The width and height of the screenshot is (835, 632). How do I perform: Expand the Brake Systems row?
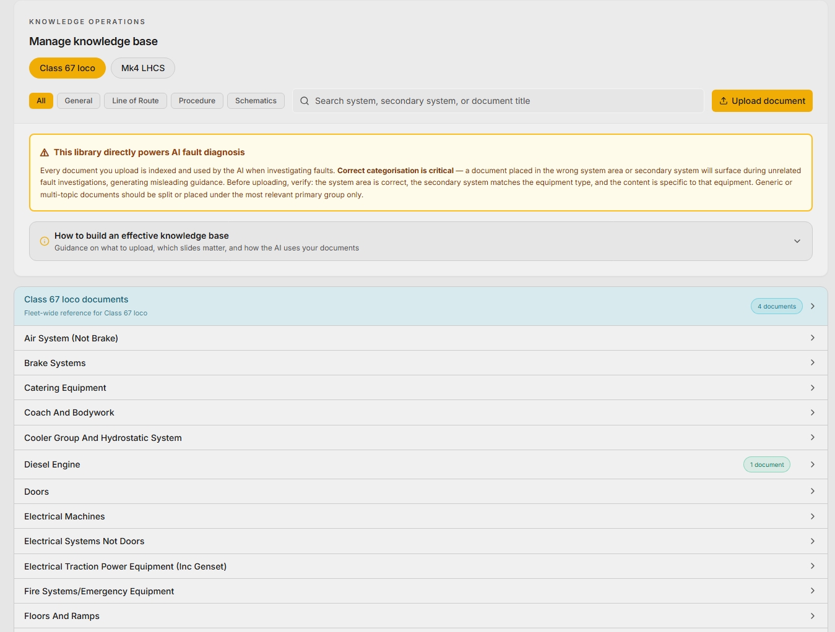click(421, 363)
